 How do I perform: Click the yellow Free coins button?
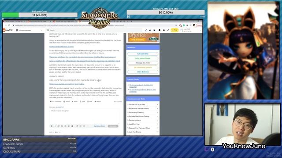pos(174,30)
